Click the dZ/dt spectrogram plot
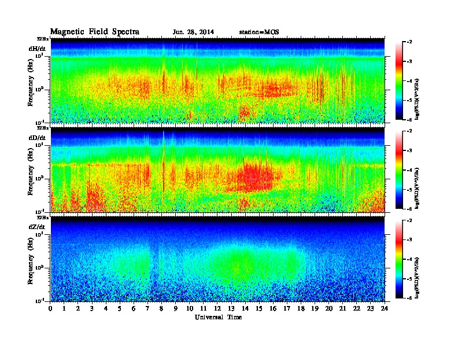The width and height of the screenshot is (458, 354). pyautogui.click(x=217, y=259)
